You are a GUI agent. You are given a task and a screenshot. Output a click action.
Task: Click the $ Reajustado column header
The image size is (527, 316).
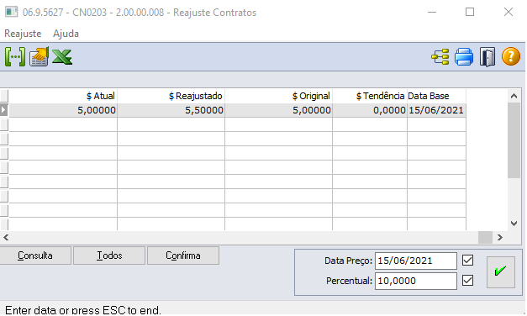171,96
